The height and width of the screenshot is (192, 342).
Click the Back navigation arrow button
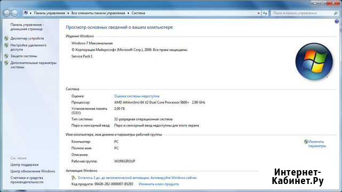tap(6, 13)
